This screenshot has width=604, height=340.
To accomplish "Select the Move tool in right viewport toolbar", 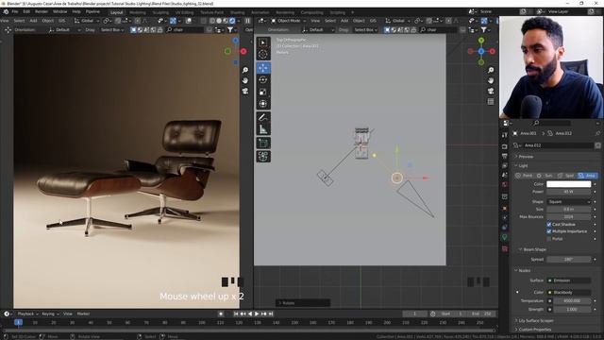I will [x=263, y=68].
